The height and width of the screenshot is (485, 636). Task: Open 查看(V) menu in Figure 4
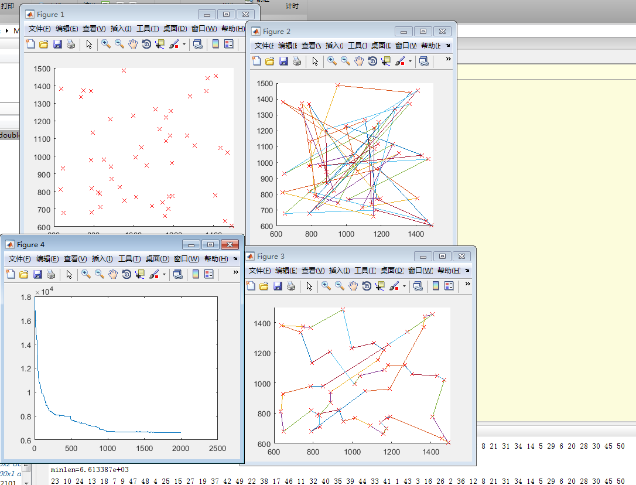[75, 259]
